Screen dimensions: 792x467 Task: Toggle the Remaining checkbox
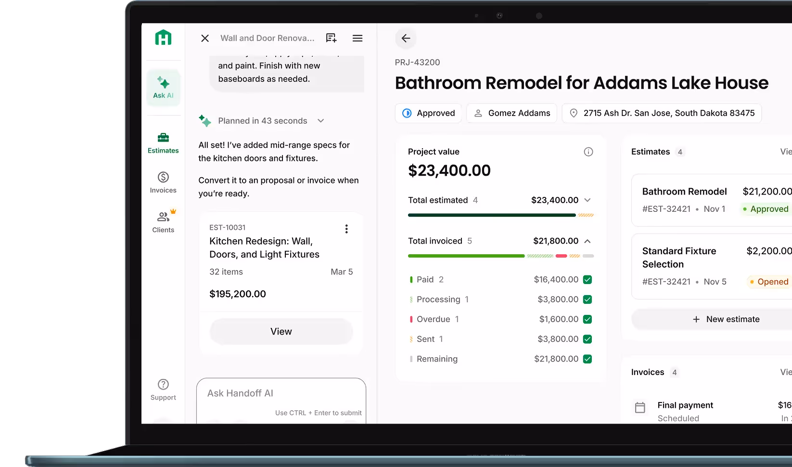click(588, 359)
